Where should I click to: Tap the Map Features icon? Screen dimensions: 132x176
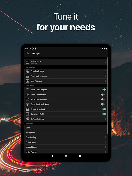click(x=27, y=81)
